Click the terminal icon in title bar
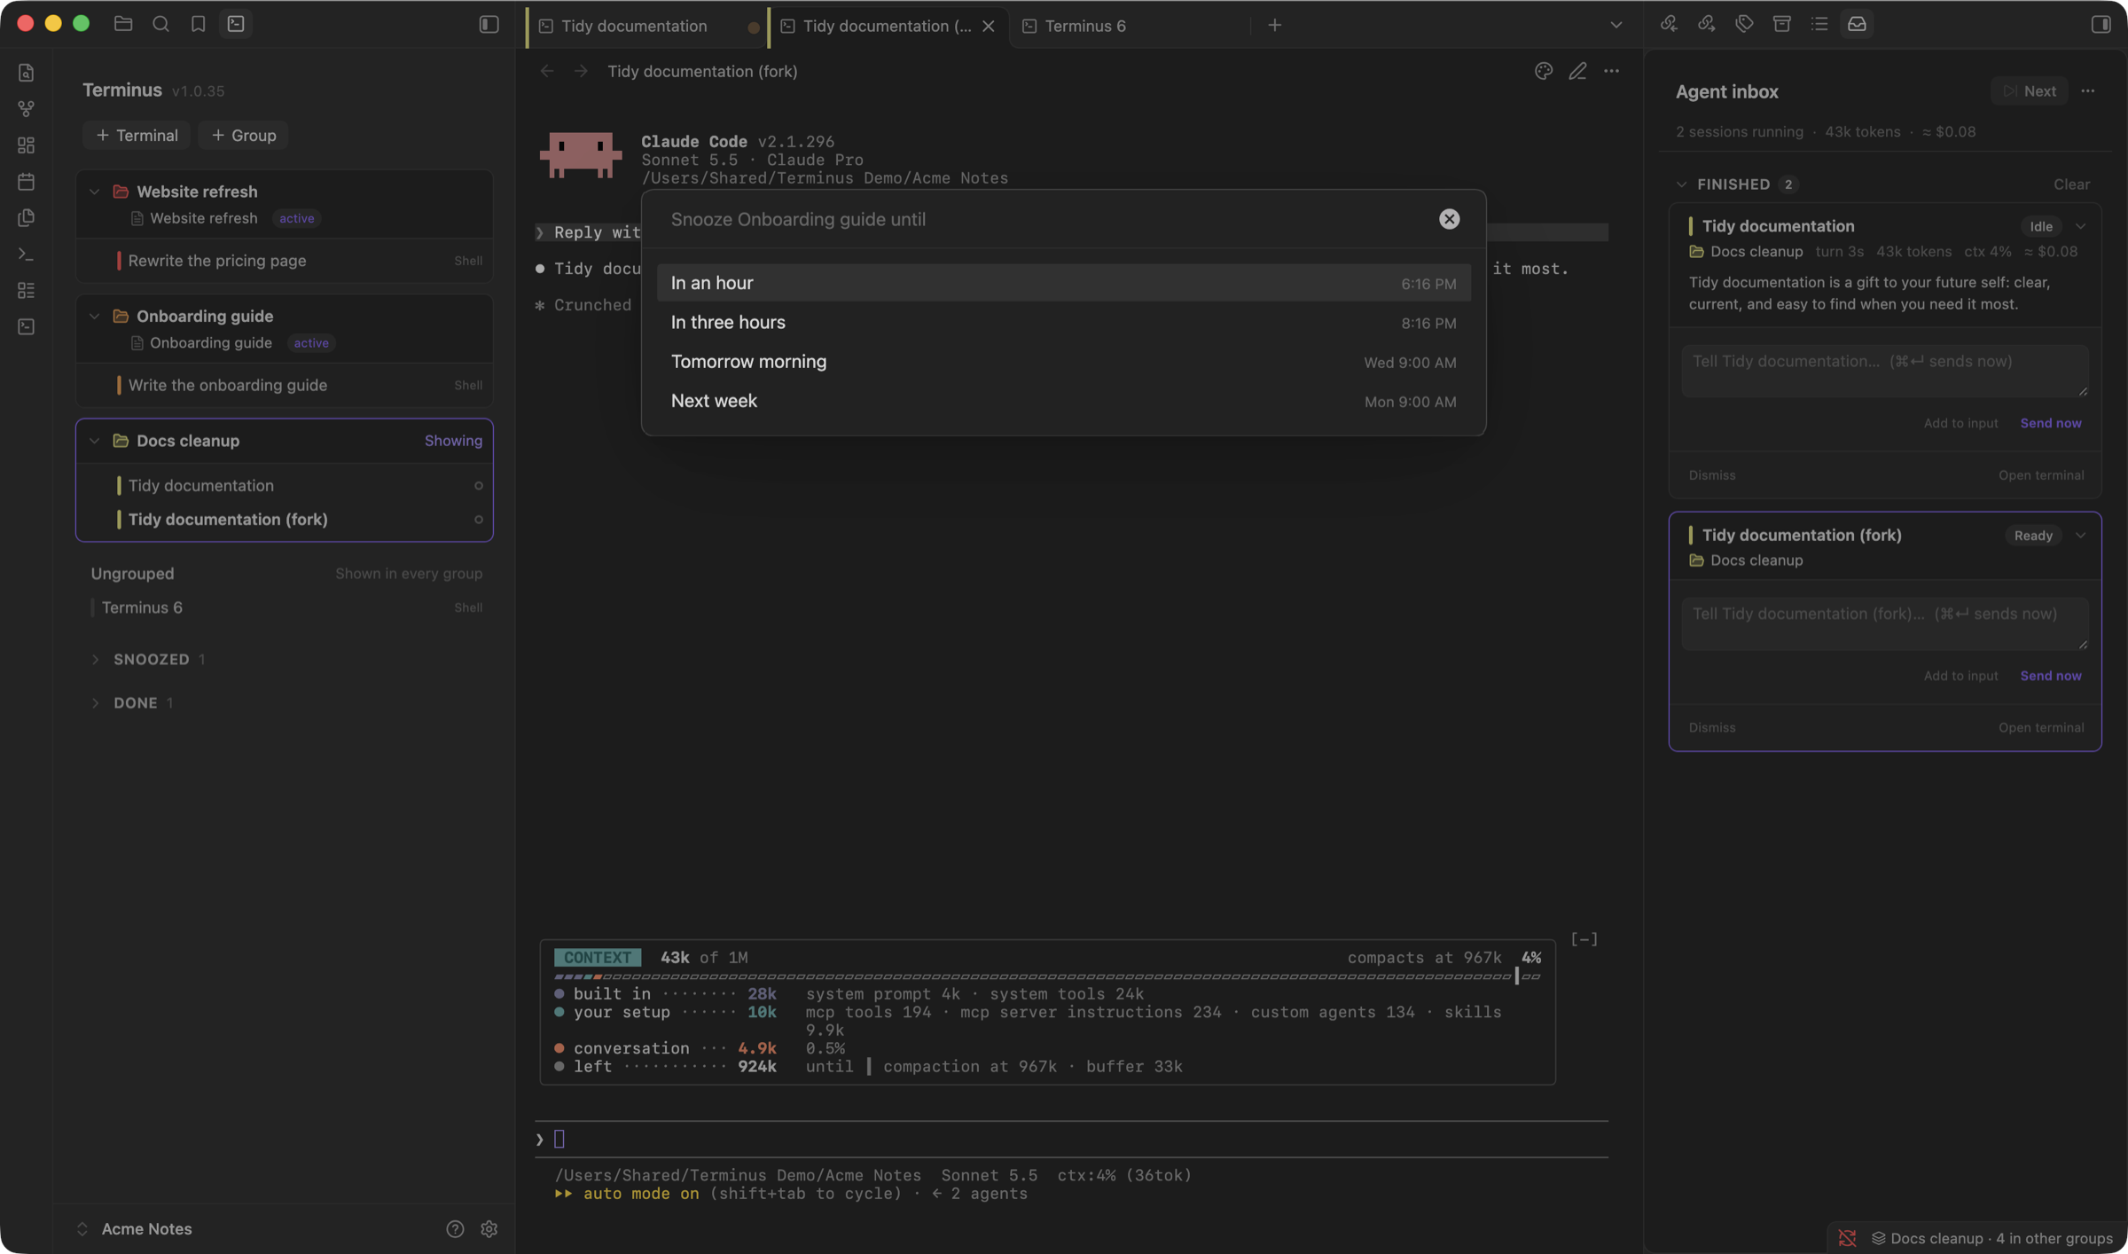This screenshot has width=2128, height=1254. point(236,24)
